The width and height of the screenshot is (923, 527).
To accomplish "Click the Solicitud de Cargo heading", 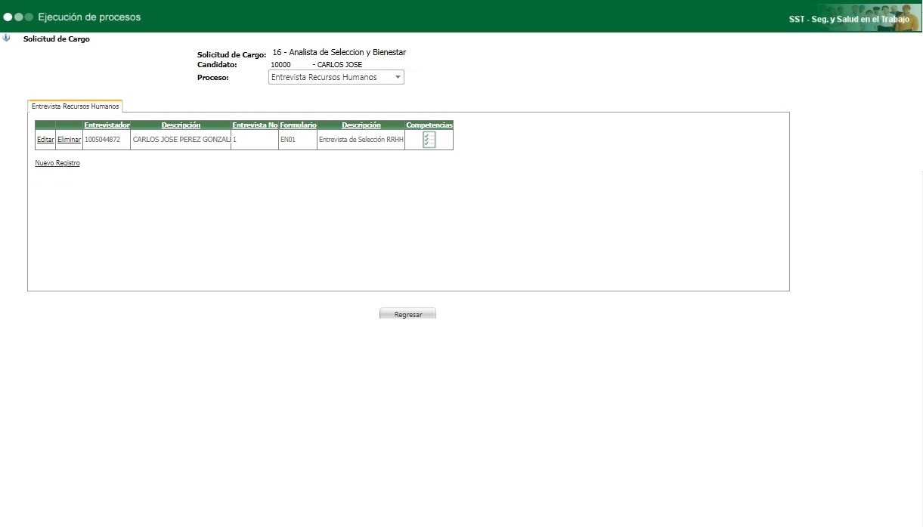I will coord(57,39).
